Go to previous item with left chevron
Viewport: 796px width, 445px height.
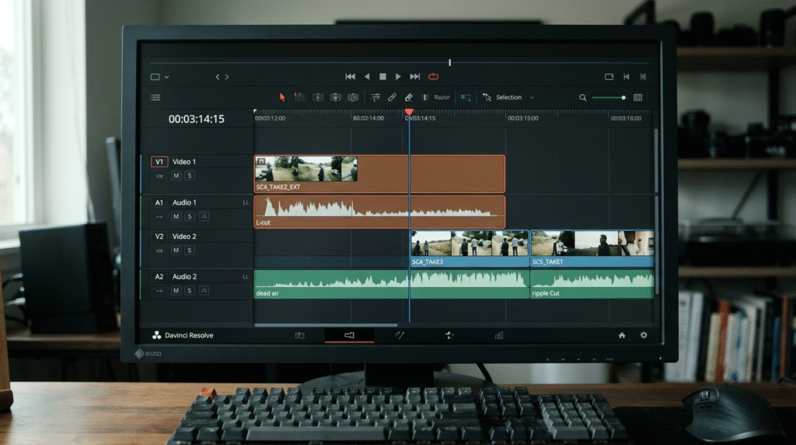[218, 77]
